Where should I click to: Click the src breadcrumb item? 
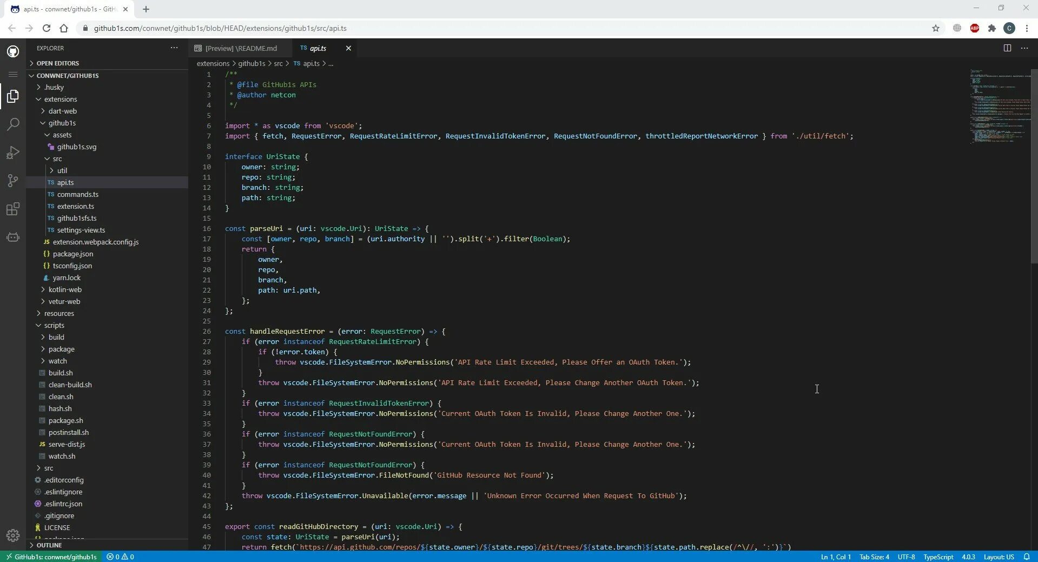pos(278,63)
